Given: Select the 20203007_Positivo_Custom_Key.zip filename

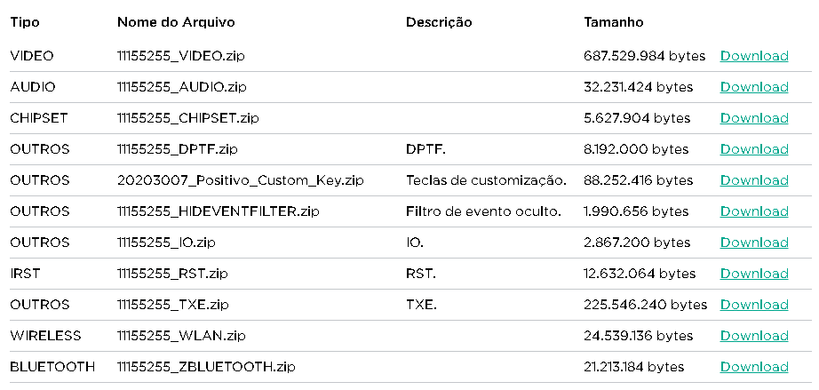Looking at the screenshot, I should click(241, 180).
